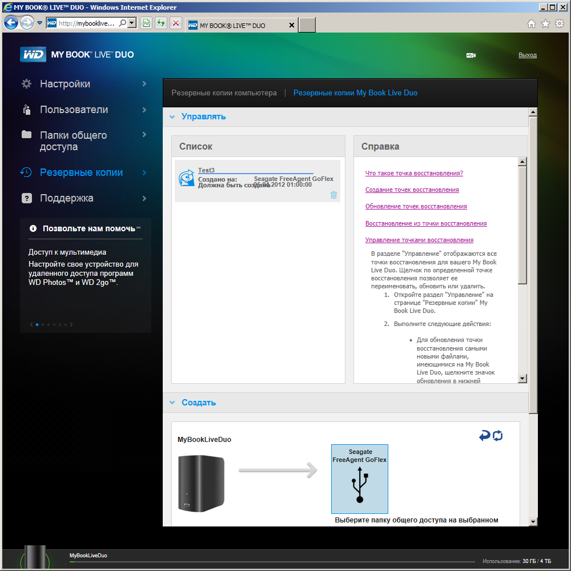Click the Поддержка question mark icon
This screenshot has width=571, height=571.
click(x=27, y=199)
